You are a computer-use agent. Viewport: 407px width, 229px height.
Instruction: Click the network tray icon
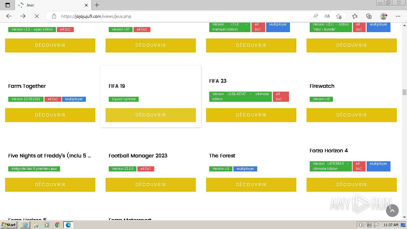click(x=369, y=225)
